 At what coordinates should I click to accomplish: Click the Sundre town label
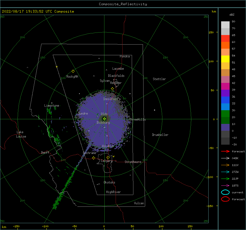(x=83, y=113)
